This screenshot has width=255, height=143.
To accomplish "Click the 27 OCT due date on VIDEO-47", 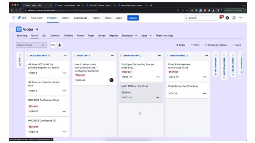I will (x=127, y=72).
